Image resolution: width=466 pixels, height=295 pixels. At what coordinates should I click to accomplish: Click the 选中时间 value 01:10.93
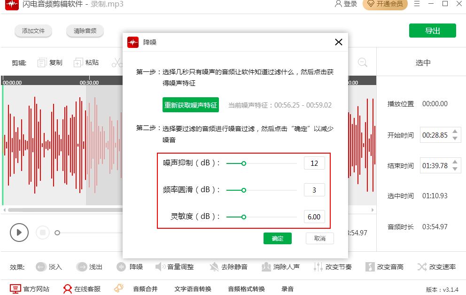tap(435, 196)
